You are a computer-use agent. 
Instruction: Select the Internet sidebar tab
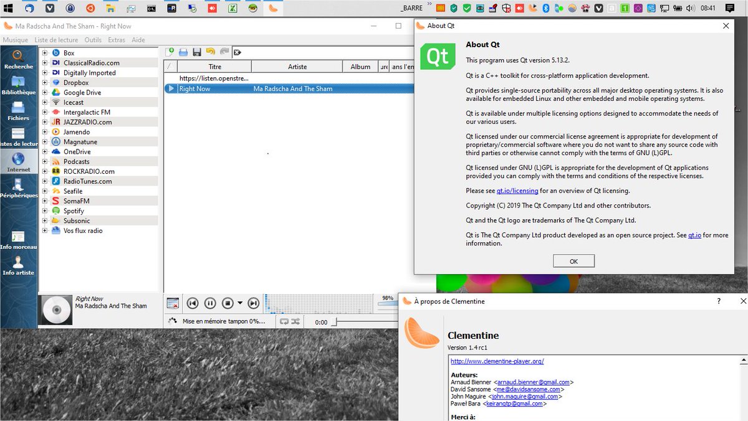click(19, 163)
